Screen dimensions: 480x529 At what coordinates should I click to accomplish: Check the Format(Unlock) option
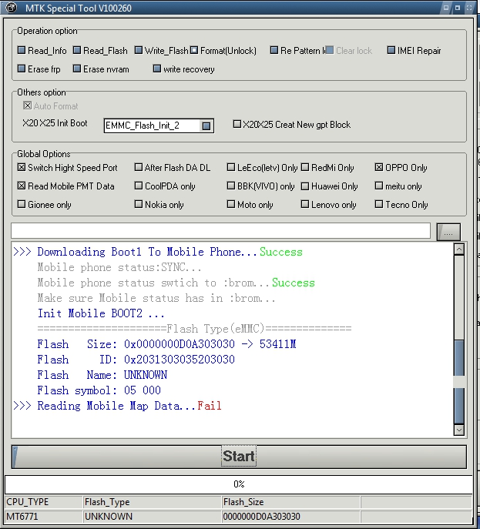click(x=194, y=50)
